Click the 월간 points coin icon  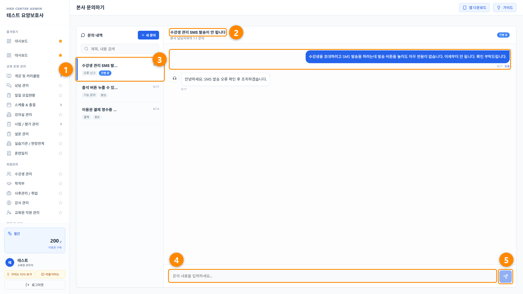pyautogui.click(x=10, y=234)
